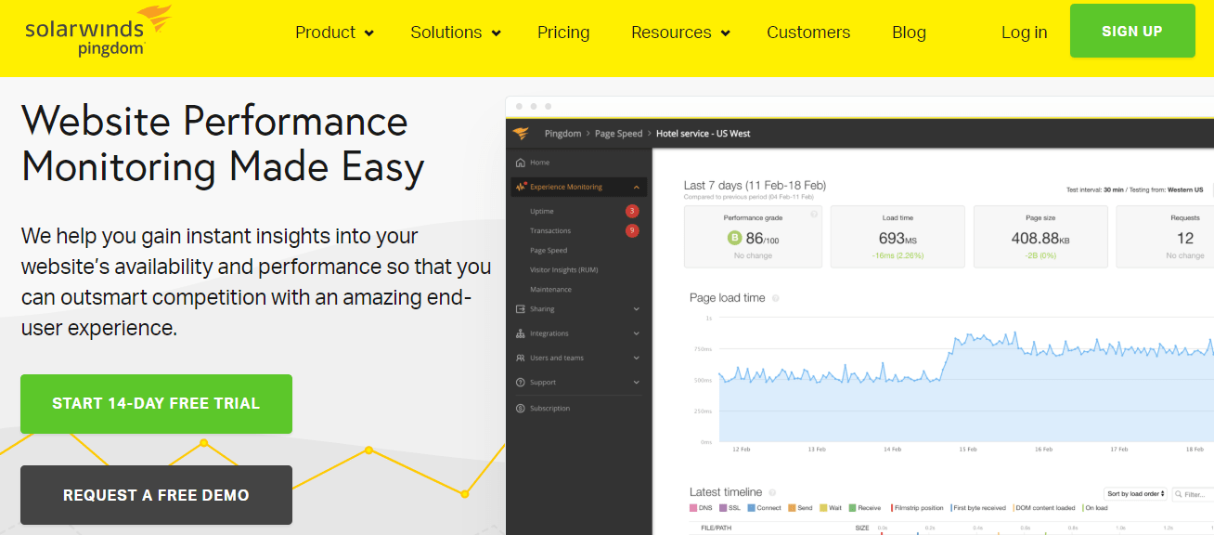Open the Pricing page
Image resolution: width=1214 pixels, height=535 pixels.
pos(563,33)
